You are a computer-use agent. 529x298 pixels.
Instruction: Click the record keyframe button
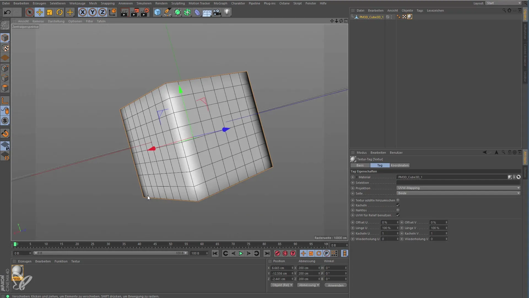(277, 253)
